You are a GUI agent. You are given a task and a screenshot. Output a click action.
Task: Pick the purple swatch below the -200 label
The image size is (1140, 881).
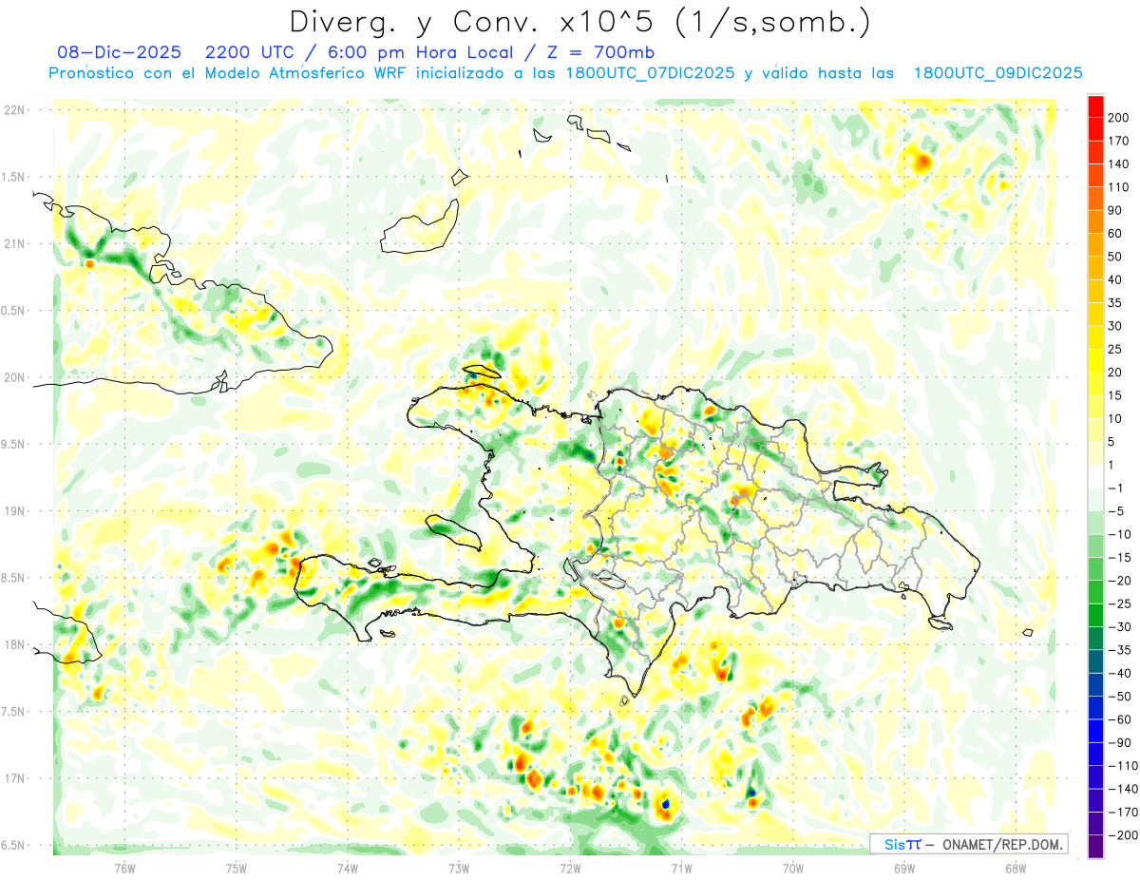[x=1095, y=847]
